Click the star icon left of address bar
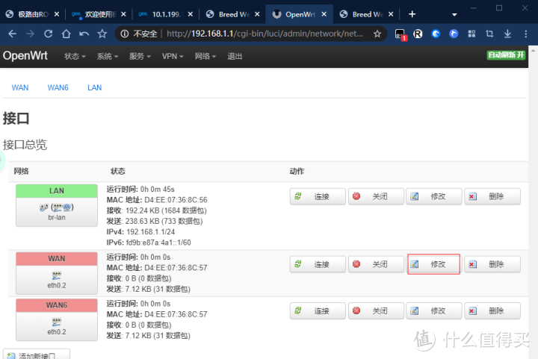Screen dimensions: 538x359 coord(102,34)
